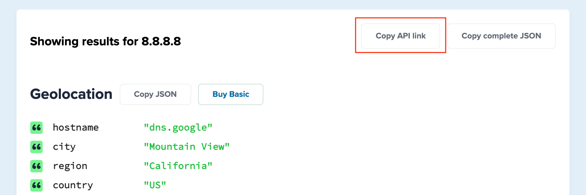
Task: Copy JSON for the Geolocation section
Action: tap(155, 94)
